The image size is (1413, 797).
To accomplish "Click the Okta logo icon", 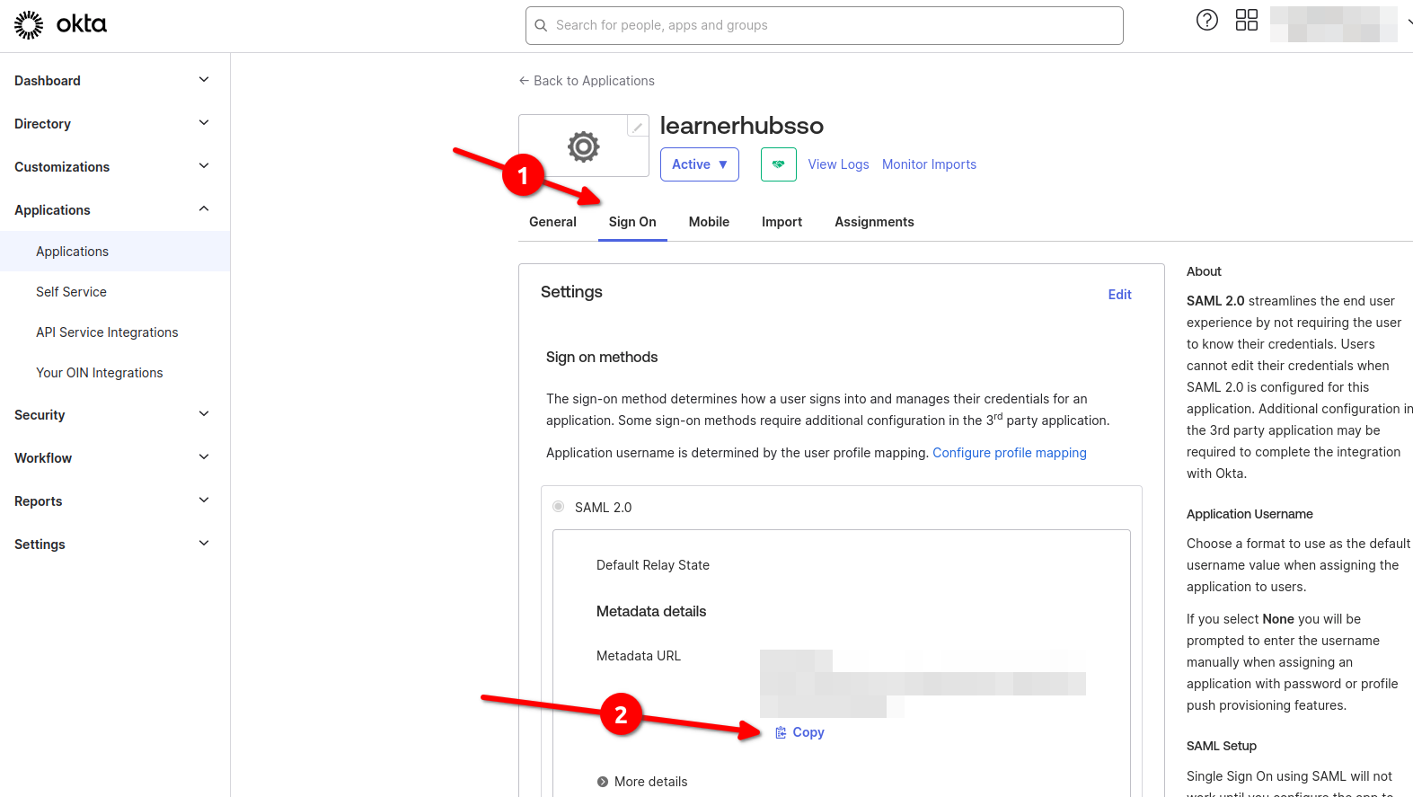I will point(29,25).
